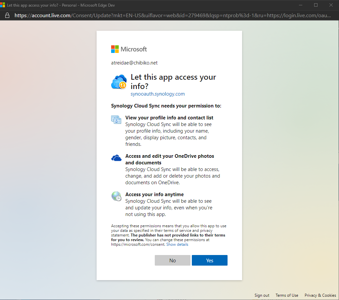This screenshot has width=339, height=300.
Task: Click the profile info and contacts icon
Action: click(116, 119)
